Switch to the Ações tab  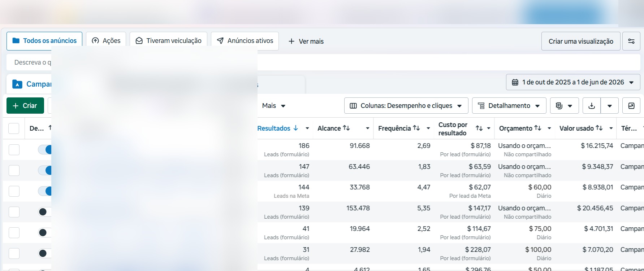click(106, 41)
